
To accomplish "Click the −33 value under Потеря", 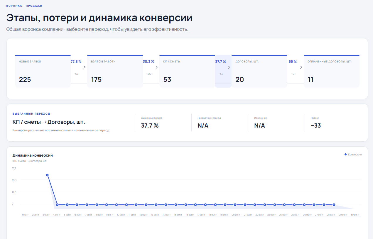I will click(316, 126).
